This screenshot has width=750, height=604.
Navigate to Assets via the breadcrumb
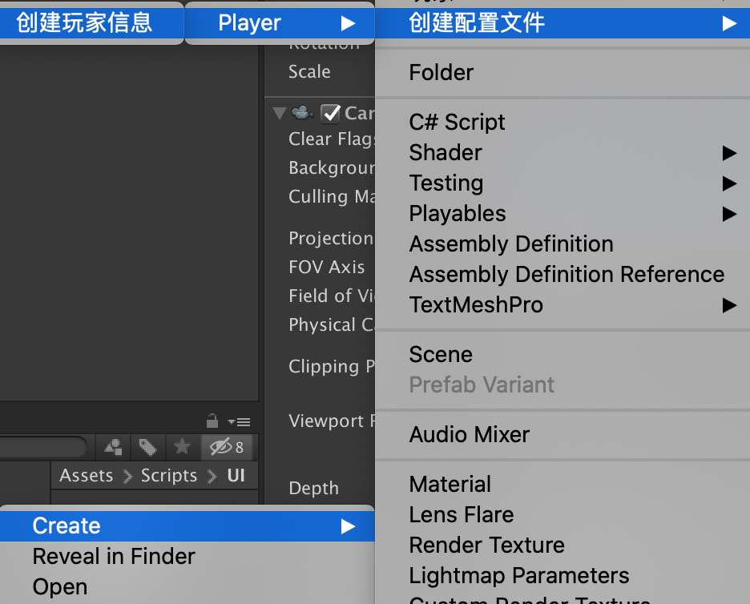tap(87, 475)
